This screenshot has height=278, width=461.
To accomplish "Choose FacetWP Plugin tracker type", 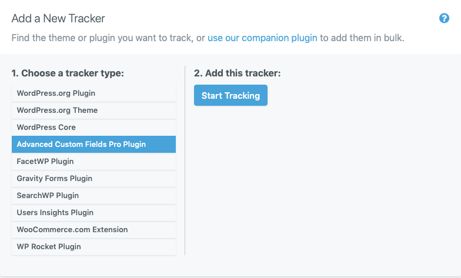I will (x=94, y=161).
